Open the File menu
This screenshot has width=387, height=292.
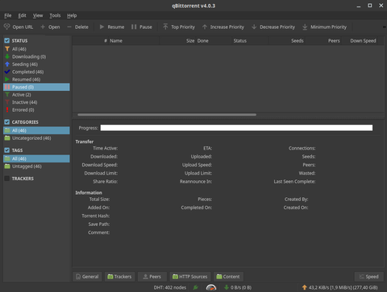[x=8, y=15]
